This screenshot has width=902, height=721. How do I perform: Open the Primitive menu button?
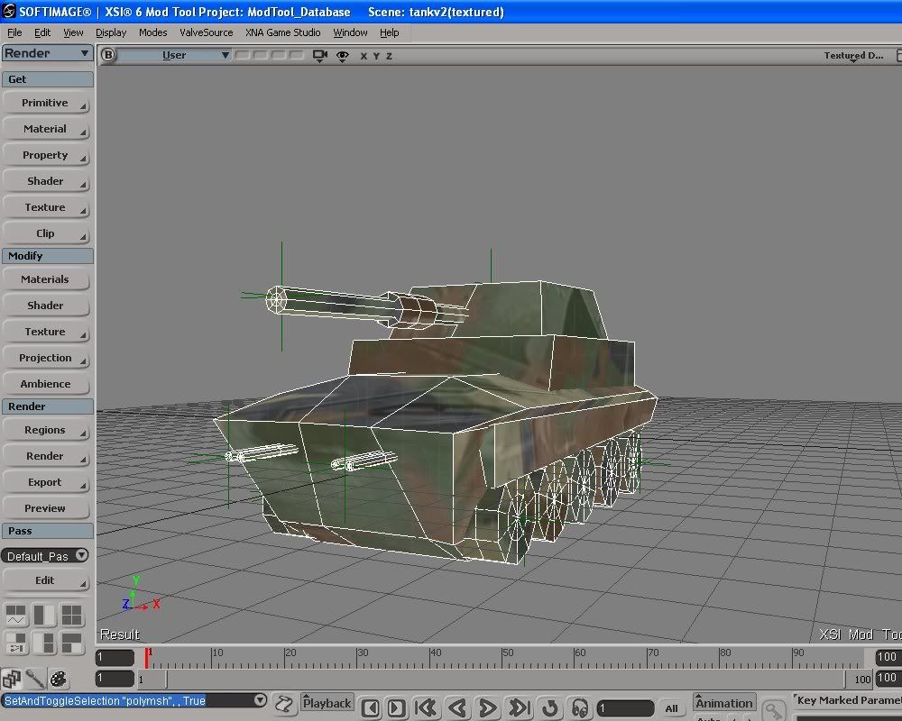click(x=45, y=103)
